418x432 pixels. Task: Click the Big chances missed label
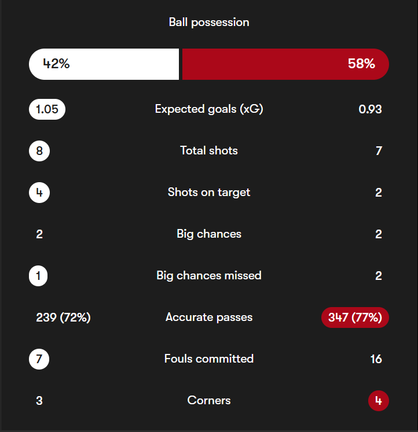coord(209,276)
